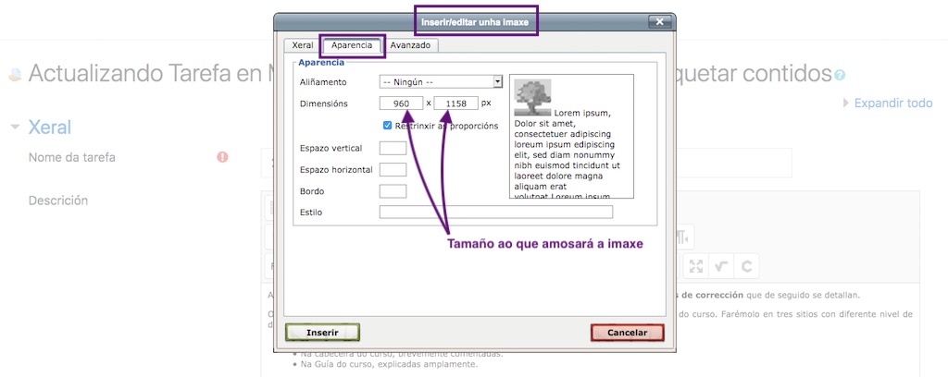948x377 pixels.
Task: Open the Aliñamento dropdown
Action: 441,81
